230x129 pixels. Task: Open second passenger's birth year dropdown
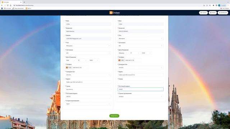[146, 53]
